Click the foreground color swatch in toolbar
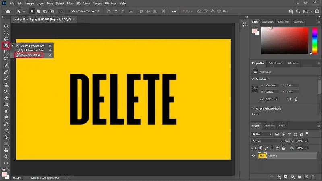 click(5, 175)
